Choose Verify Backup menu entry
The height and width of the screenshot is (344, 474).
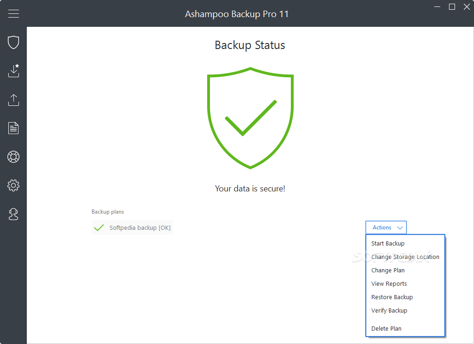(x=389, y=310)
